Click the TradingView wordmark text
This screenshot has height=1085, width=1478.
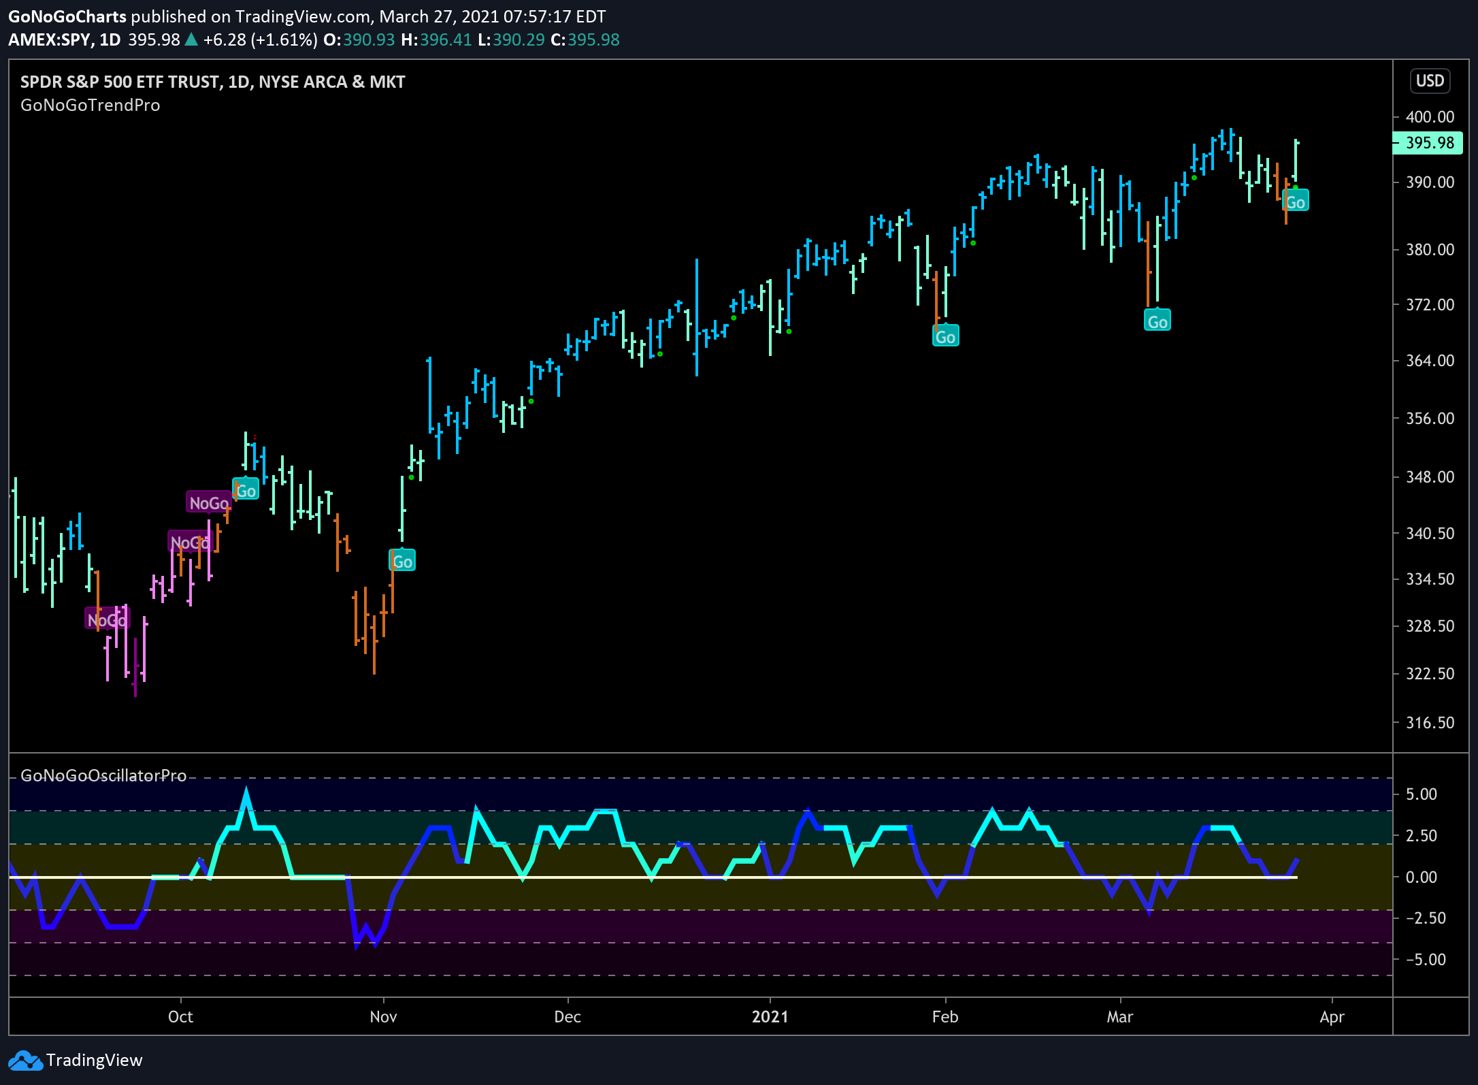click(94, 1060)
